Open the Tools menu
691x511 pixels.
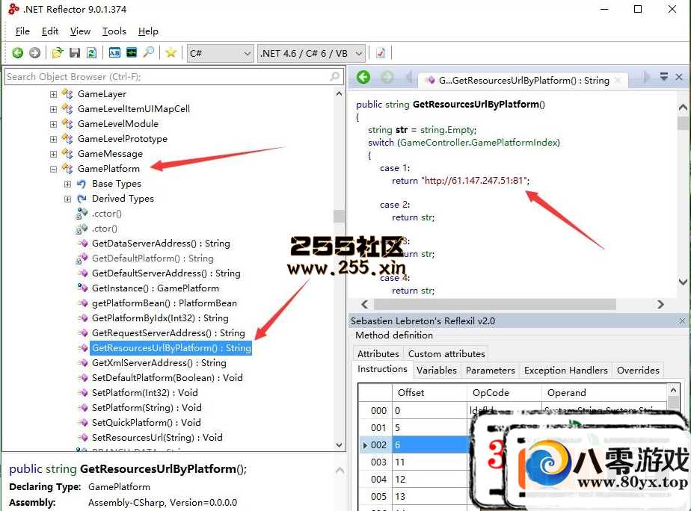pos(114,31)
